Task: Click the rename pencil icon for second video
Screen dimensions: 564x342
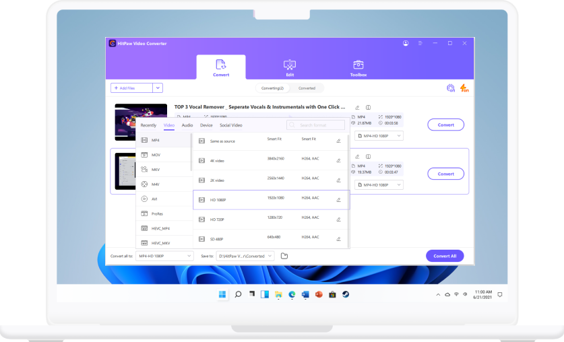Action: coord(357,157)
